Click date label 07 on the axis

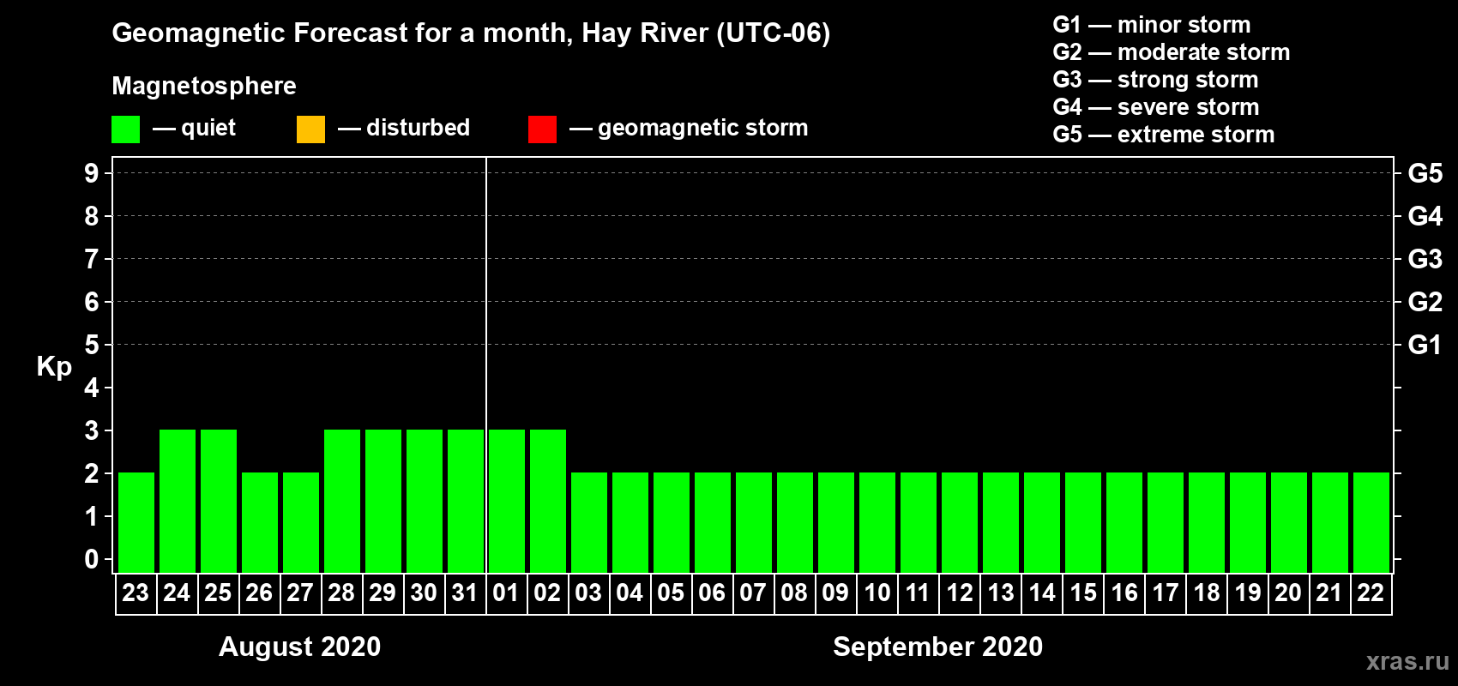[753, 593]
